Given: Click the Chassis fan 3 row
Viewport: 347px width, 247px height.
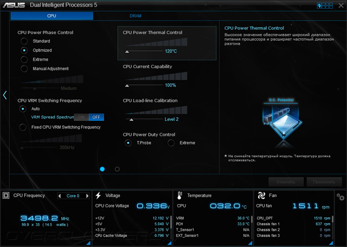Looking at the screenshot, I should tap(293, 236).
